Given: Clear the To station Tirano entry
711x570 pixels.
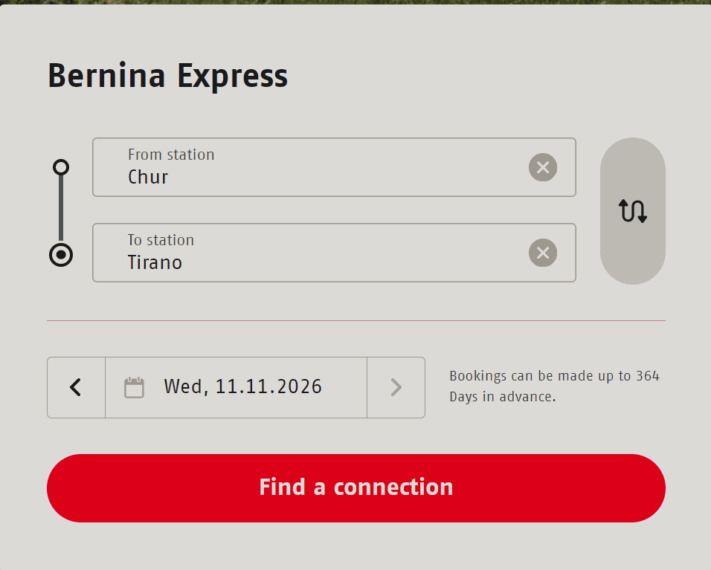Looking at the screenshot, I should coord(543,253).
